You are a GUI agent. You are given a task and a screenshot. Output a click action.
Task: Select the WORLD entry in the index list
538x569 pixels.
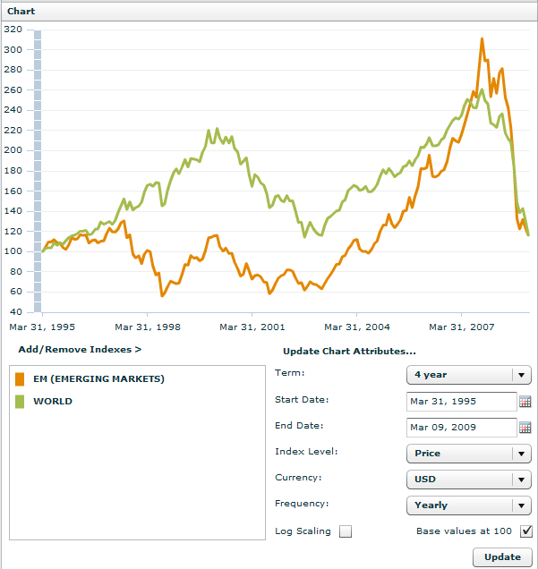53,402
